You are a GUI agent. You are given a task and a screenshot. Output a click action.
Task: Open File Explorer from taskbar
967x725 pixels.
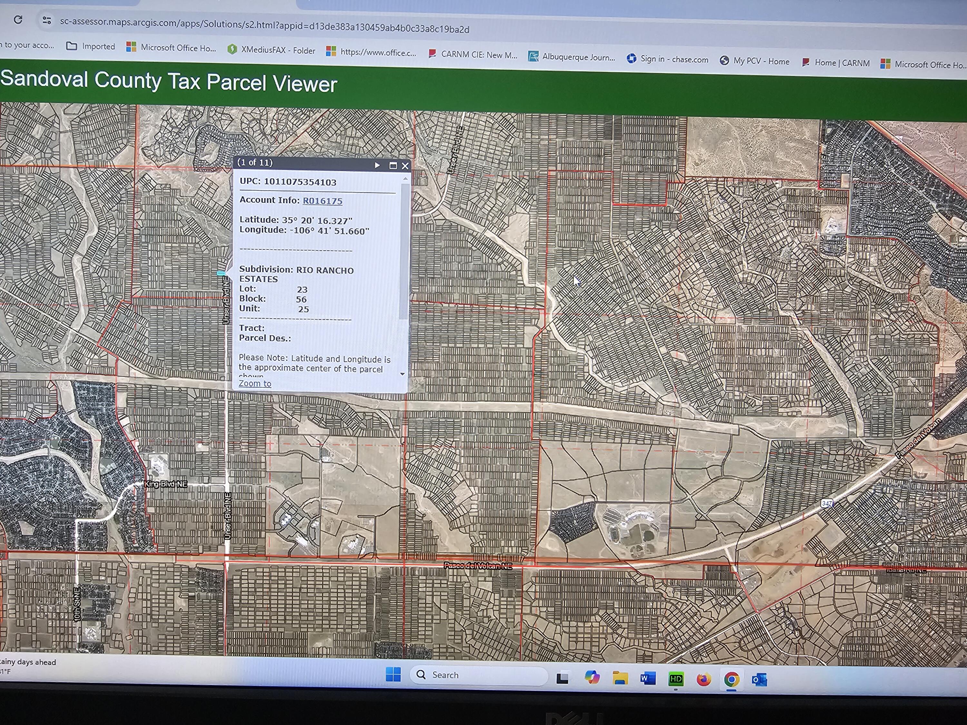tap(620, 678)
